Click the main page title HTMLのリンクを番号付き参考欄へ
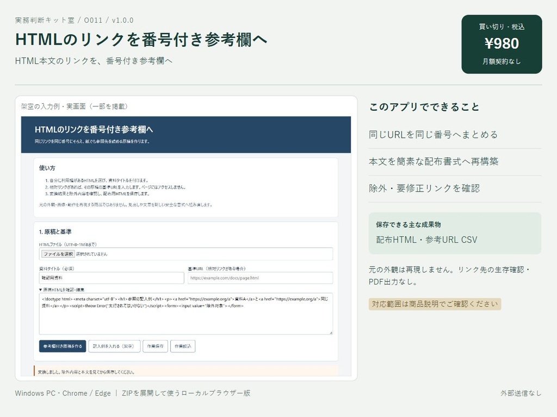This screenshot has width=557, height=417. tap(141, 39)
